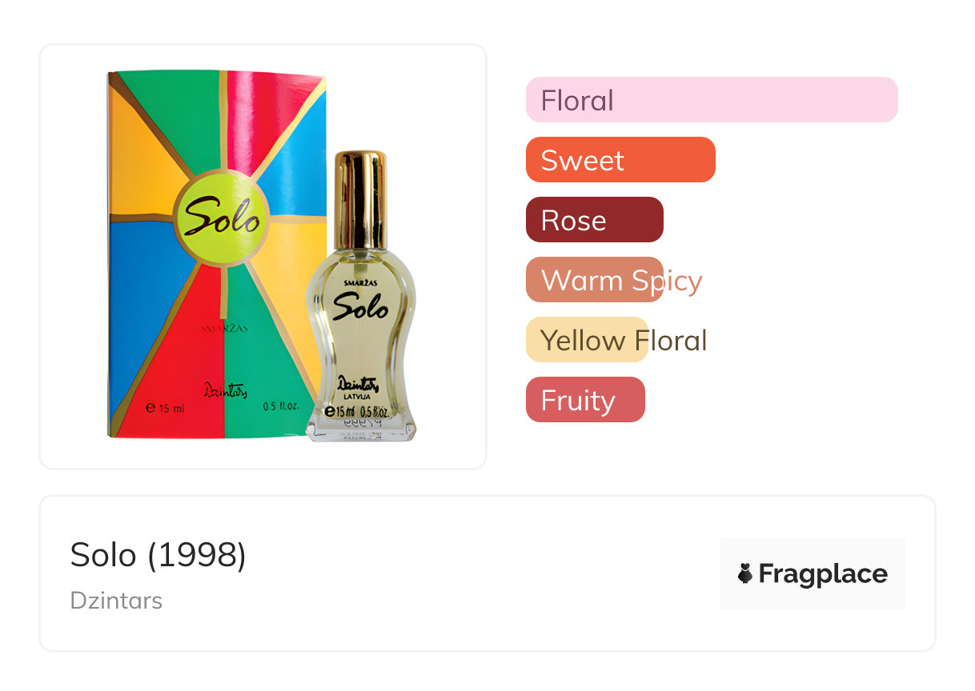Click the Floral accord bar
The width and height of the screenshot is (975, 691).
point(711,100)
